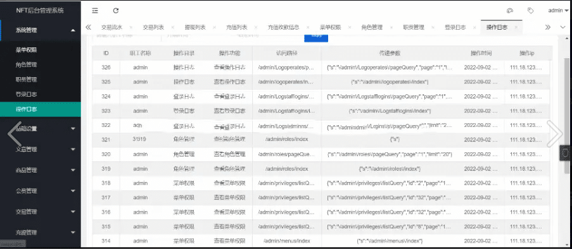Expand the 商品管理 sidebar group
The height and width of the screenshot is (249, 572).
41,170
